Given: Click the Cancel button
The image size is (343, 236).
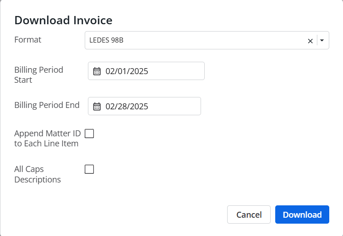Looking at the screenshot, I should coord(249,215).
